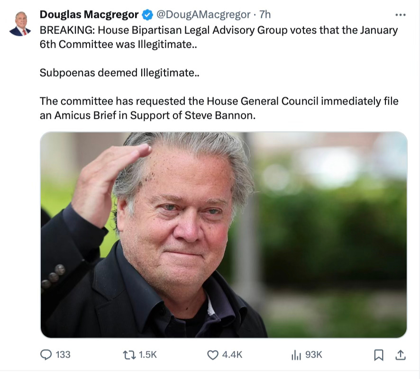The height and width of the screenshot is (379, 420).
Task: Click the 4.4K likes count
Action: pyautogui.click(x=232, y=355)
